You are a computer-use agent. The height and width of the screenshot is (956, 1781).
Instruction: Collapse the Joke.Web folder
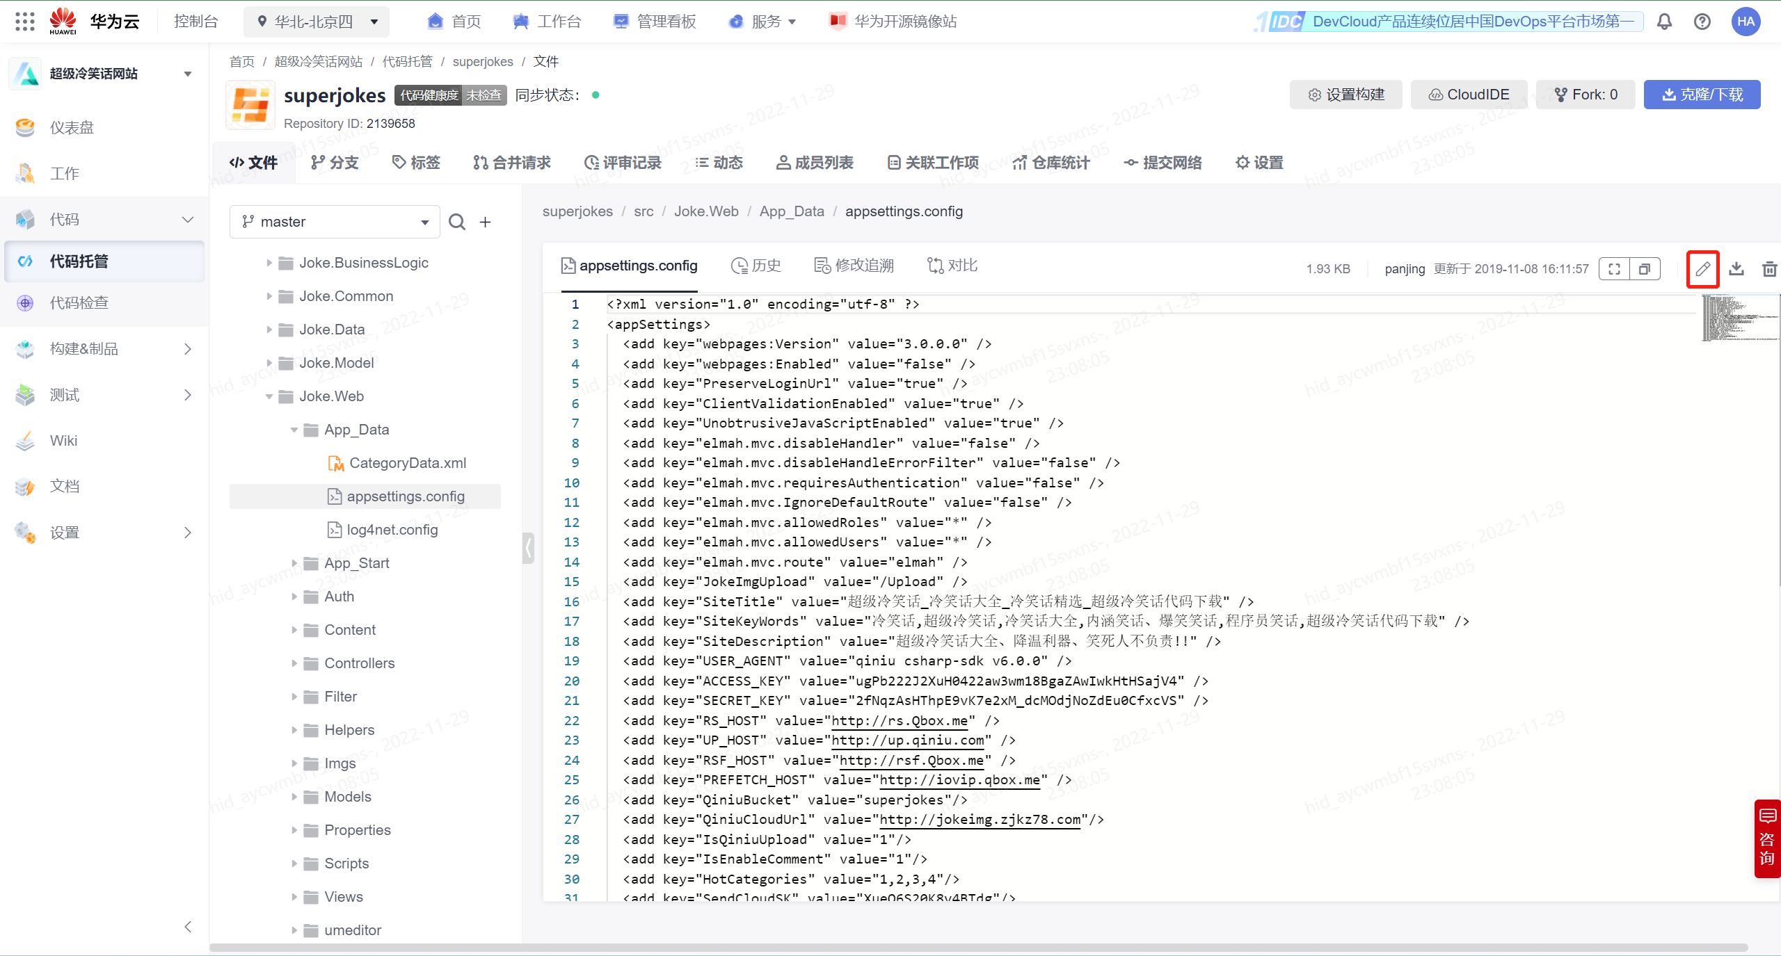(x=269, y=396)
